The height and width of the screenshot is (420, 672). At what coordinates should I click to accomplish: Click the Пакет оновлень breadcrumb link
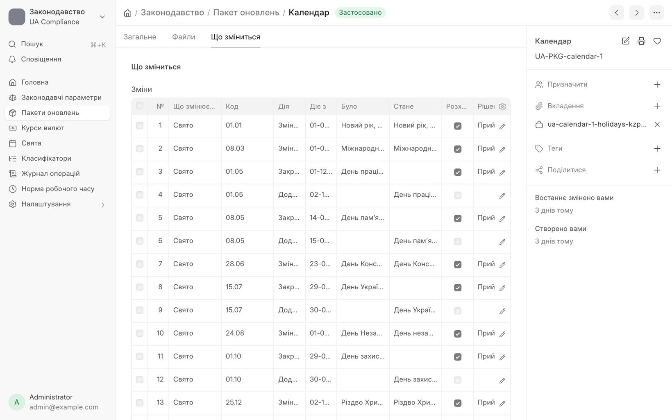(246, 12)
